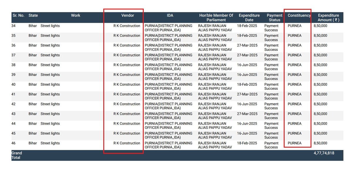The width and height of the screenshot is (352, 177).
Task: Select serial number 45 cell
Action: tap(13, 133)
